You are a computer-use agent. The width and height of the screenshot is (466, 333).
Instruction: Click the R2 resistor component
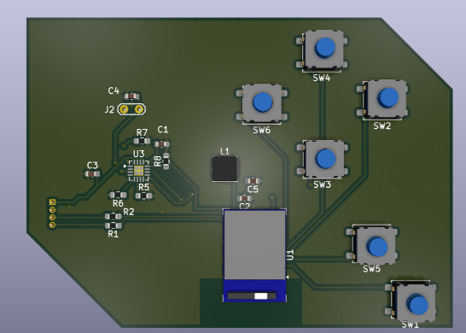(x=114, y=217)
